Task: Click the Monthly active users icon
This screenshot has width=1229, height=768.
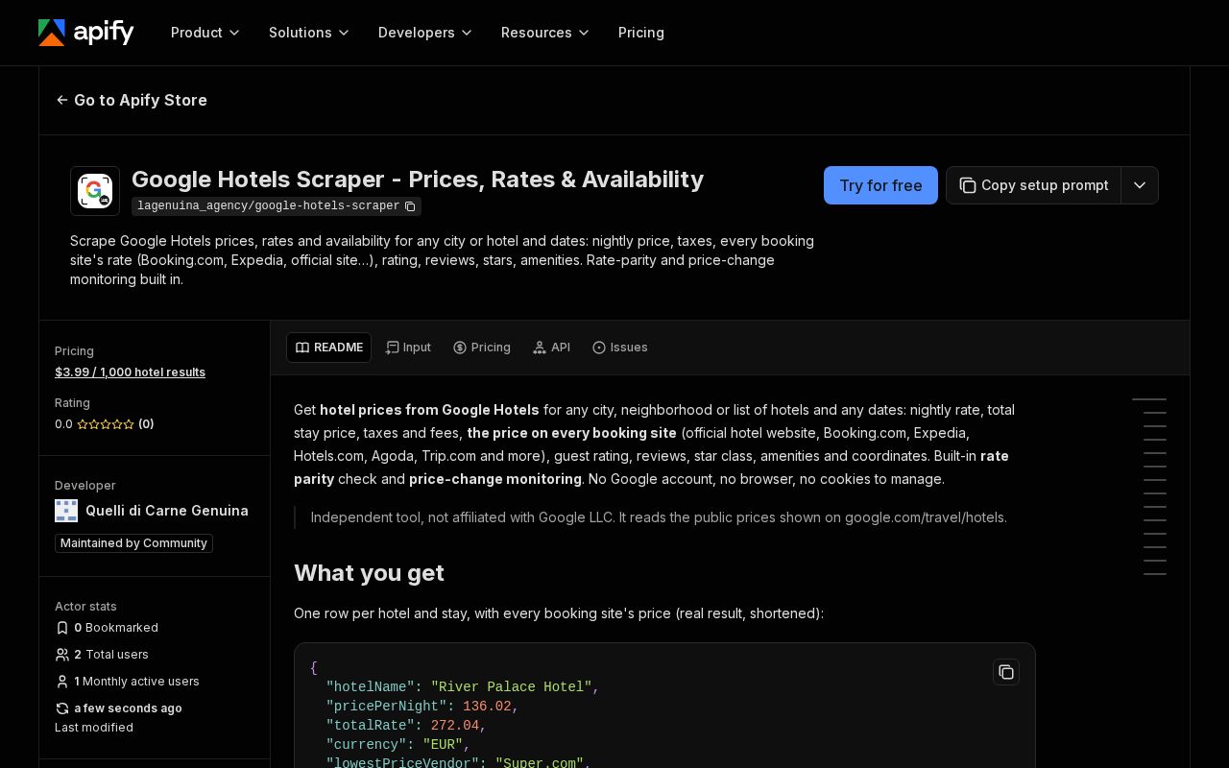Action: coord(62,682)
